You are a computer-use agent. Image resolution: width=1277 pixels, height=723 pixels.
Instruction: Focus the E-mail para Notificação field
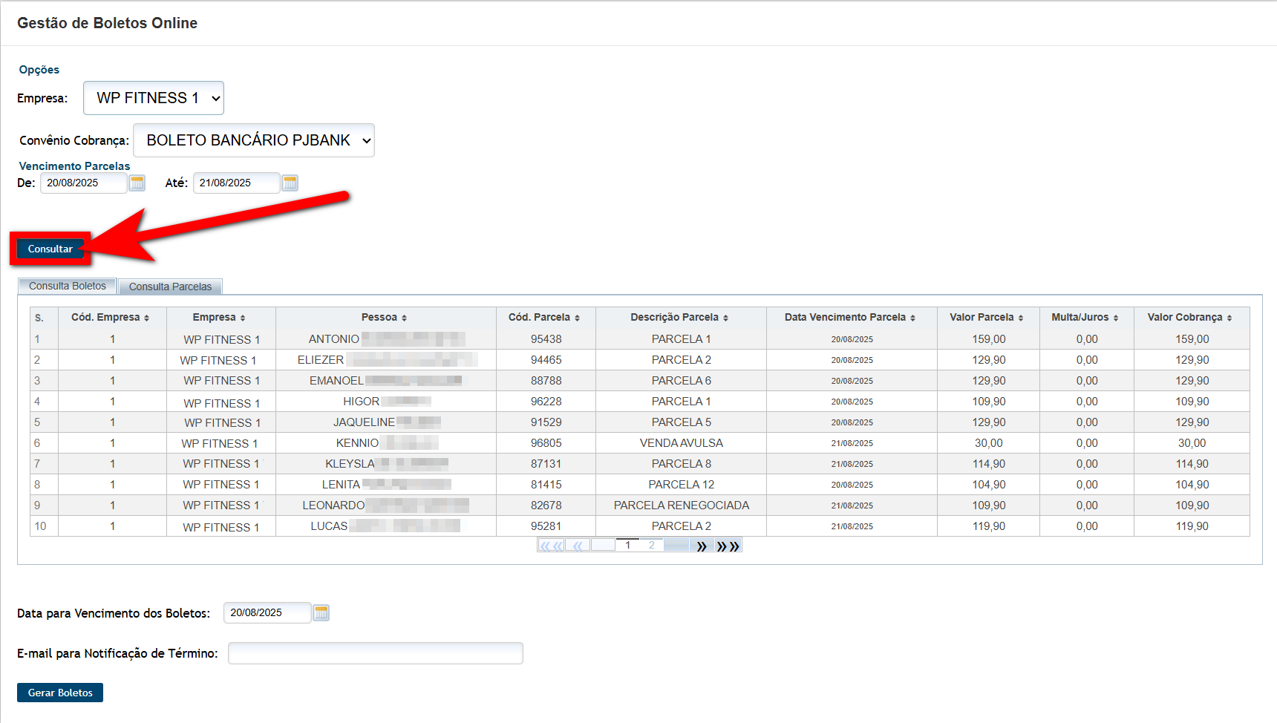[x=376, y=653]
